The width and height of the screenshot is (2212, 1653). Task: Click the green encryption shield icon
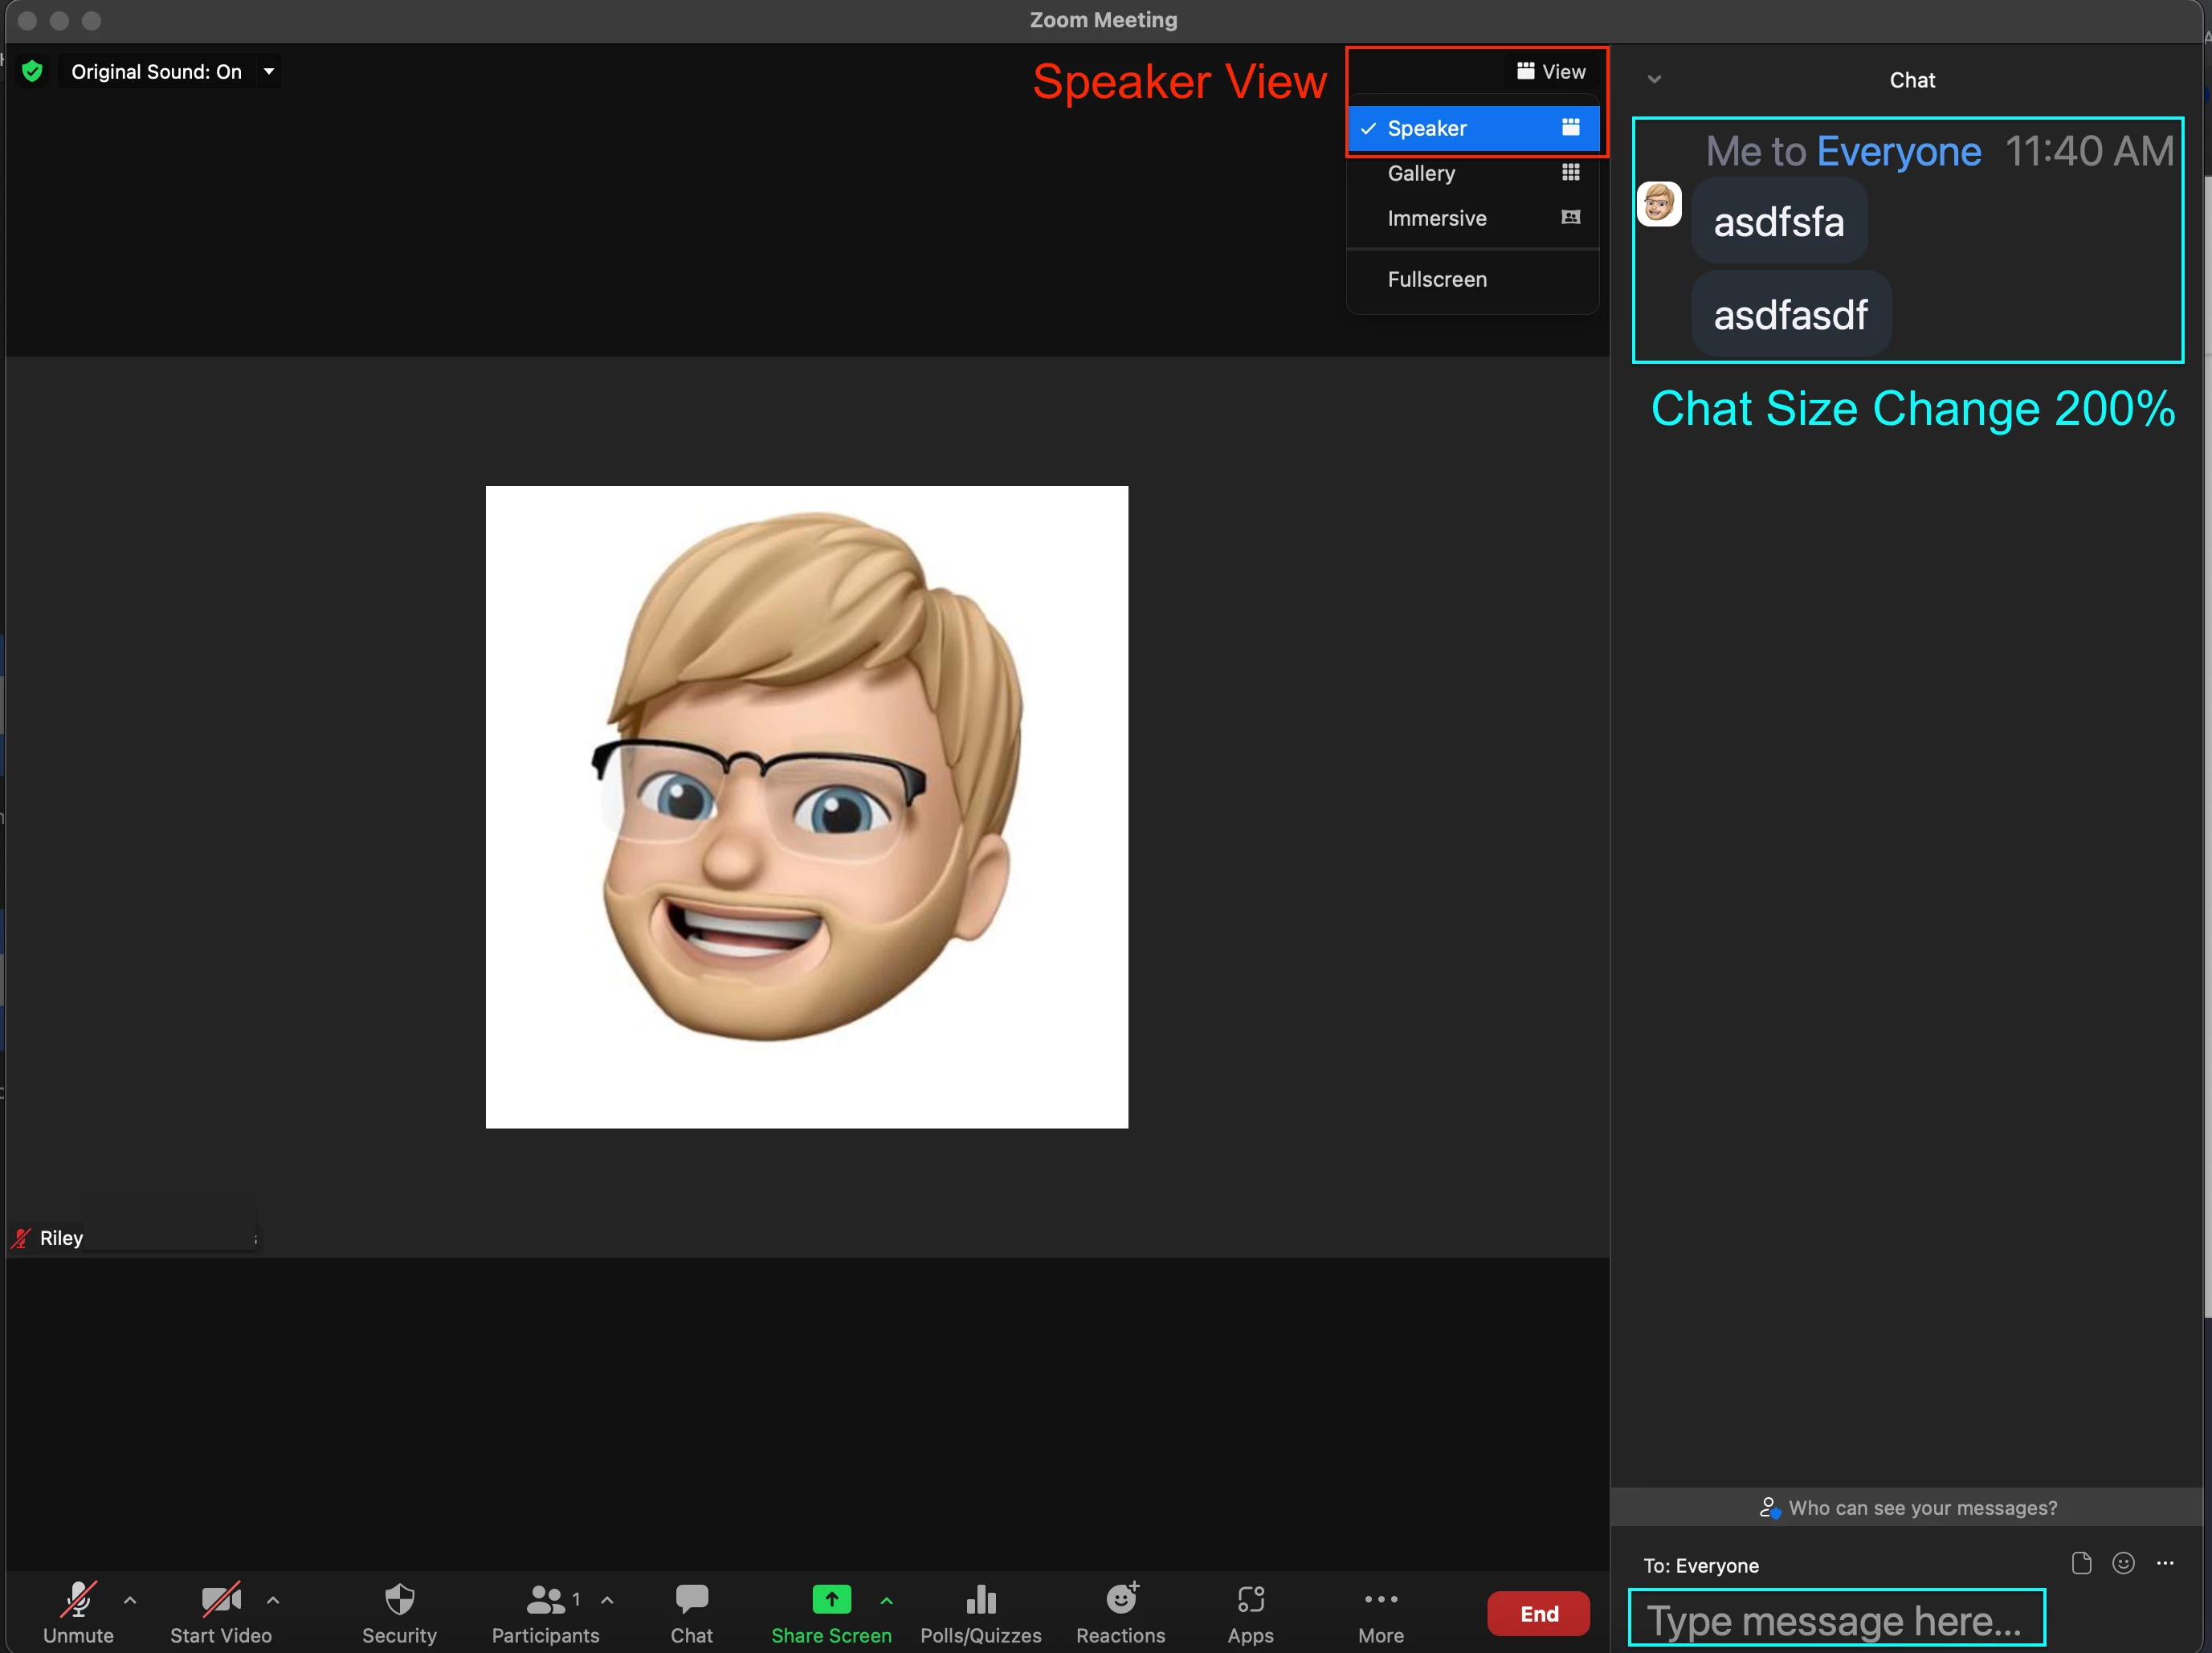(32, 71)
